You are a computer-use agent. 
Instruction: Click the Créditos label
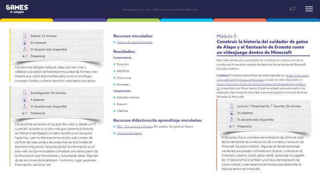coord(222,76)
